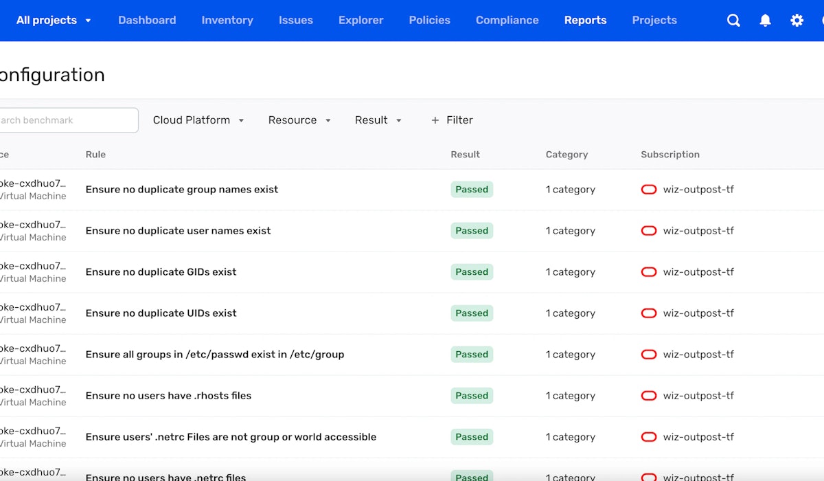824x481 pixels.
Task: Open the settings gear icon
Action: (797, 21)
